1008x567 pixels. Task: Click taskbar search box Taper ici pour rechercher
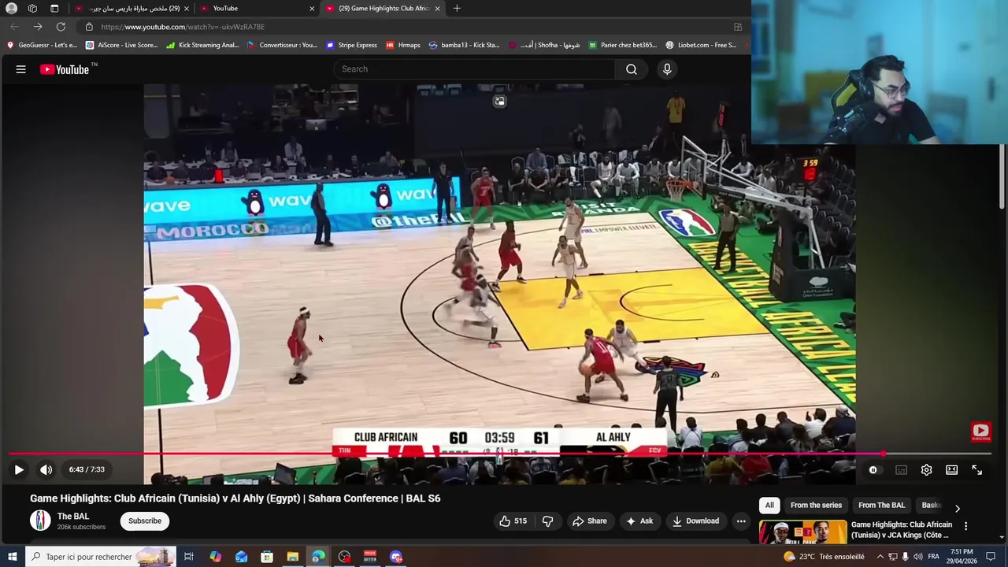(x=100, y=557)
